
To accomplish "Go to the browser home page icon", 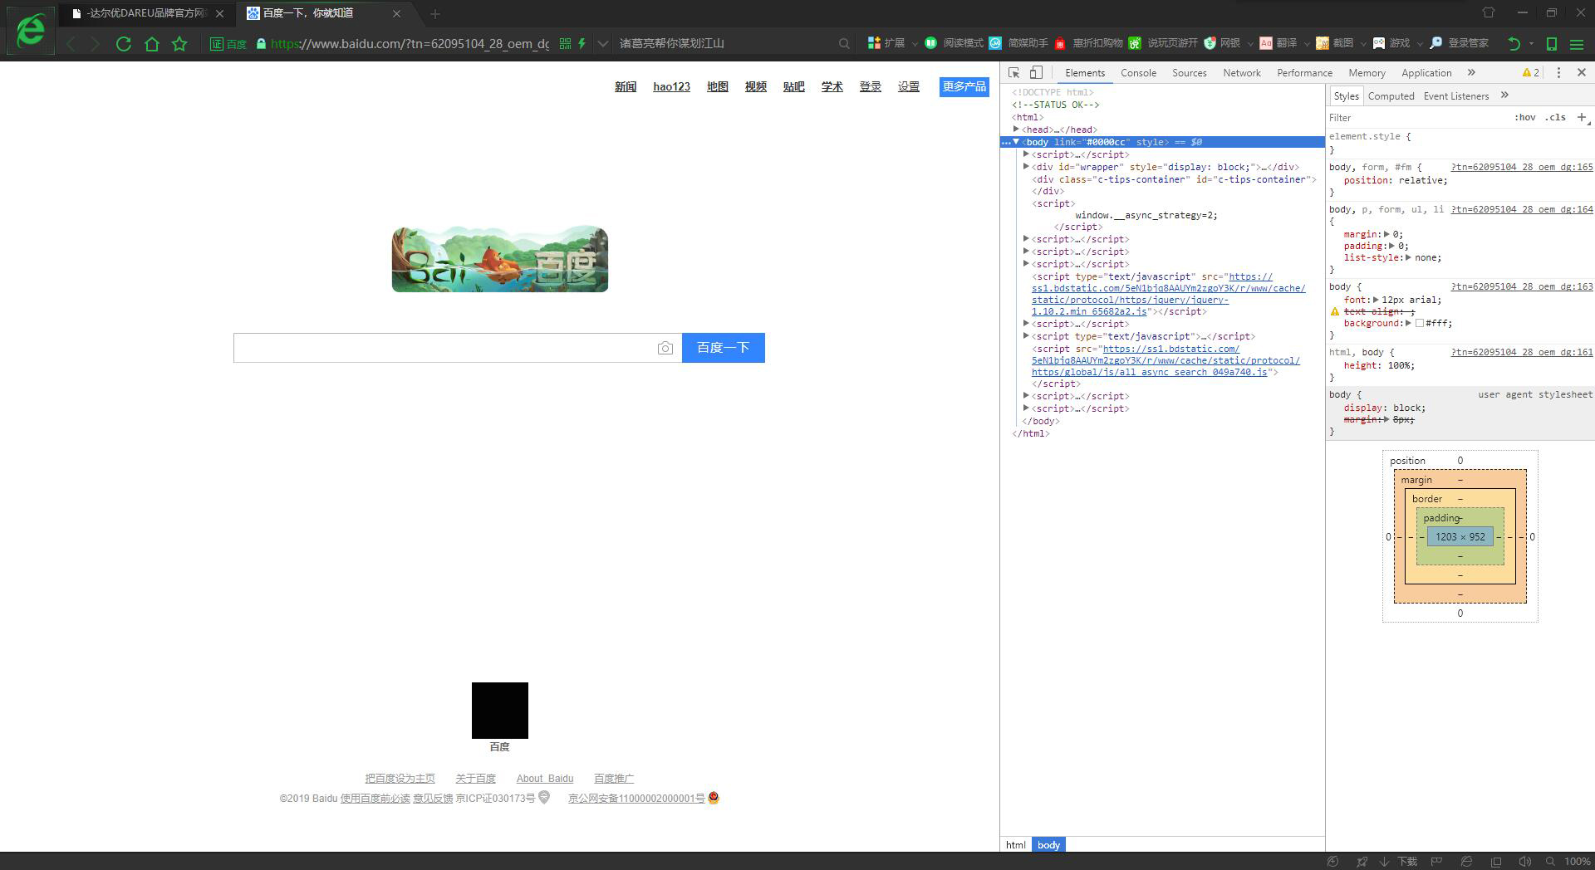I will (x=151, y=44).
